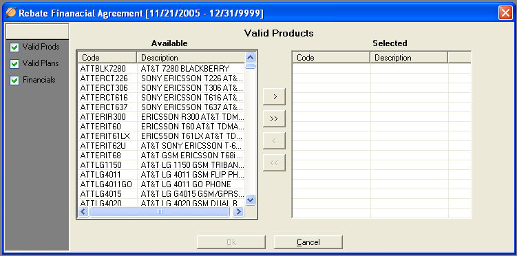The image size is (517, 256).
Task: Click the horizontal scrollbar thumb
Action: tap(160, 211)
